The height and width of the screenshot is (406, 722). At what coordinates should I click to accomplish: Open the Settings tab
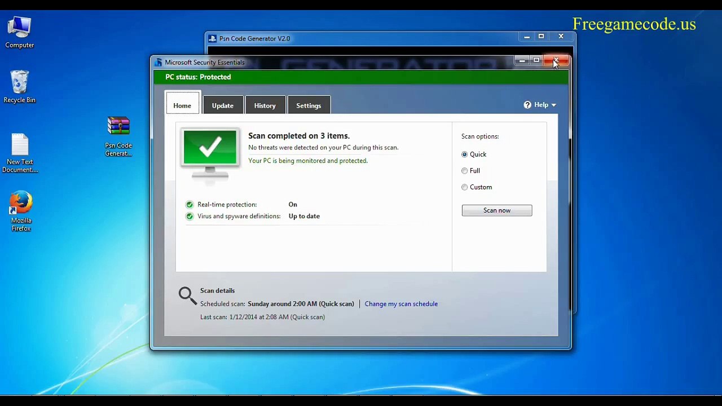point(309,105)
